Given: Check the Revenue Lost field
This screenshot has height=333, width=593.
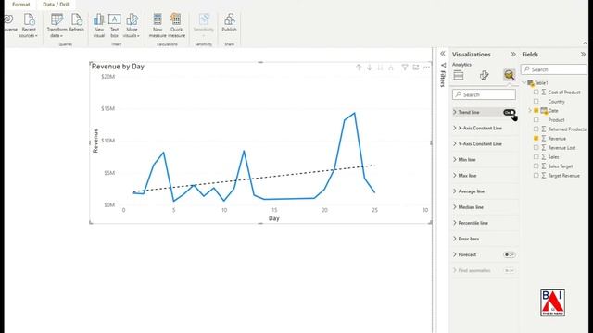Looking at the screenshot, I should pyautogui.click(x=536, y=148).
